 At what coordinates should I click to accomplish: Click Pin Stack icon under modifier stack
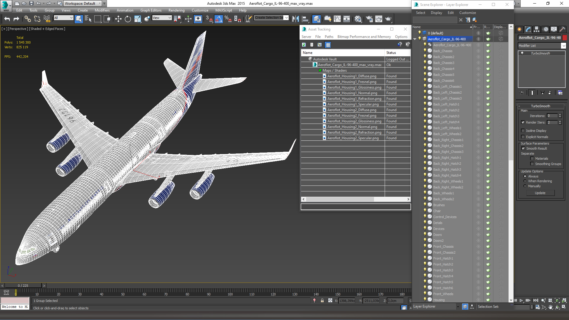[x=522, y=93]
